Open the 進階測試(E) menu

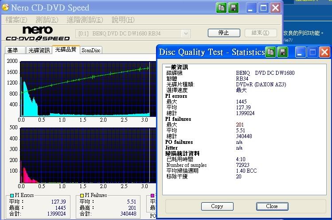[85, 20]
